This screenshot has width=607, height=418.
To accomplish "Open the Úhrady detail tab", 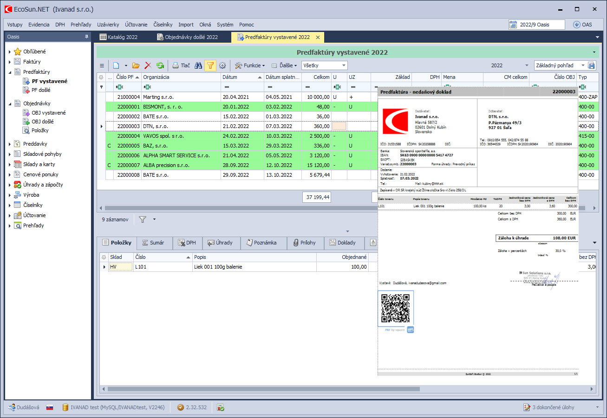I will [220, 243].
